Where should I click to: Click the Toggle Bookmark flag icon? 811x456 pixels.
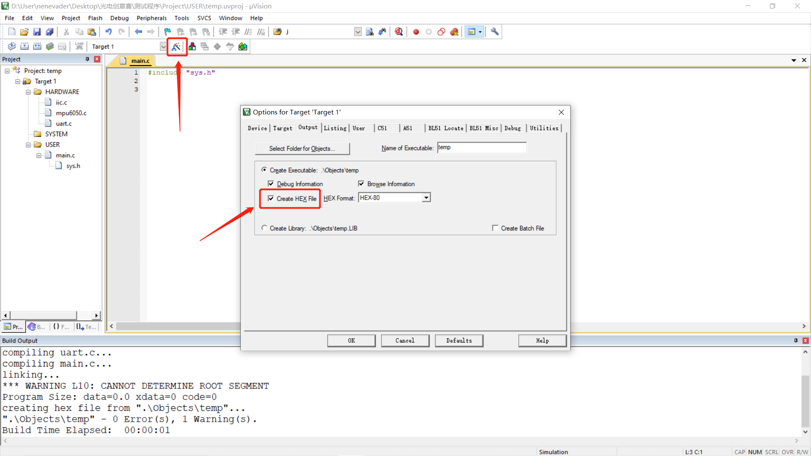(x=167, y=32)
